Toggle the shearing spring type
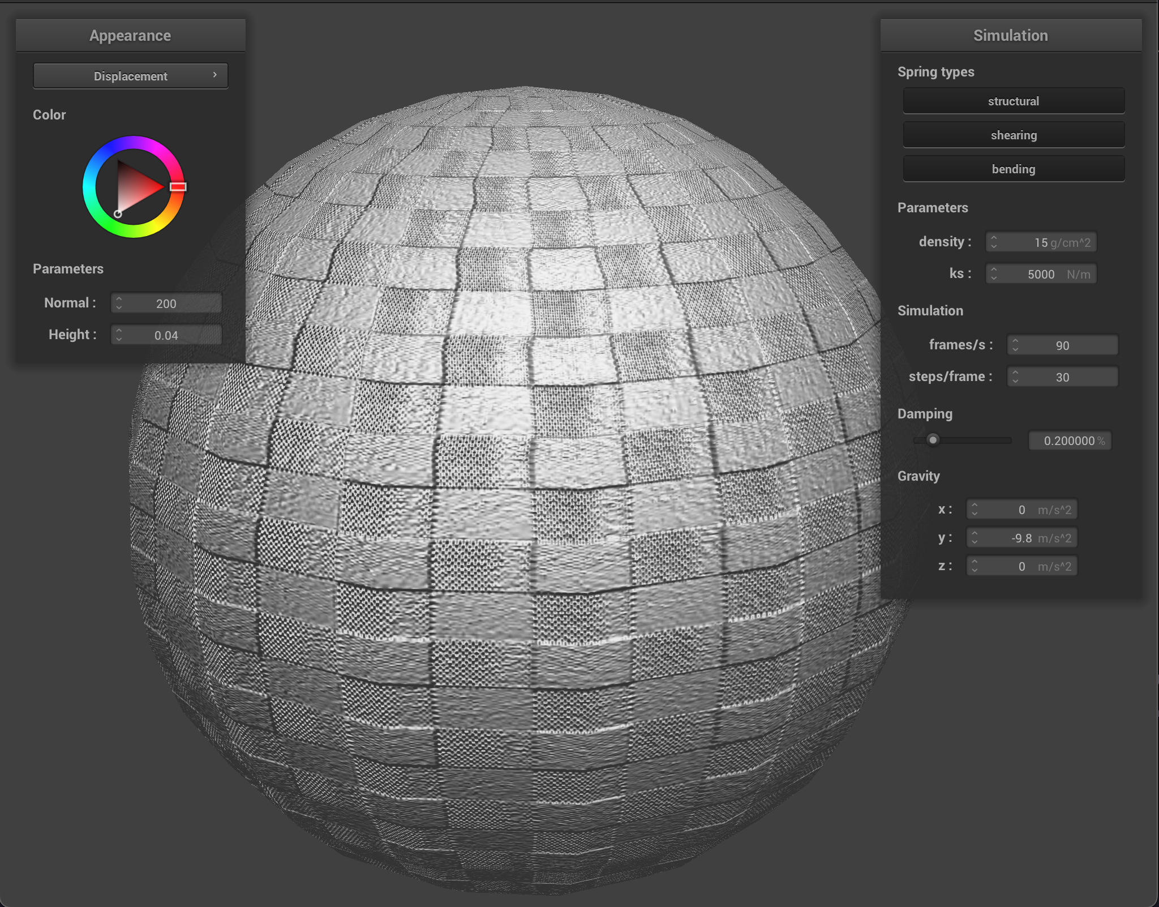Screen dimensions: 1159x907 click(x=1014, y=135)
